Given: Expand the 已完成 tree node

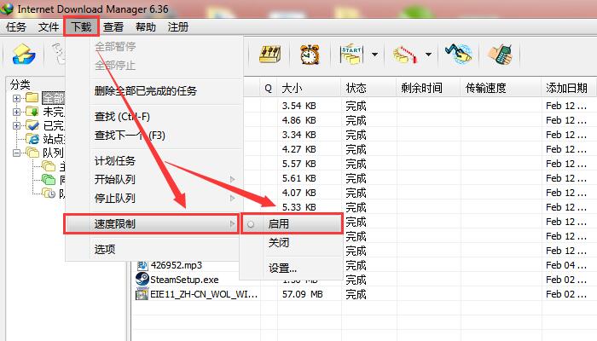Looking at the screenshot, I should (x=16, y=125).
